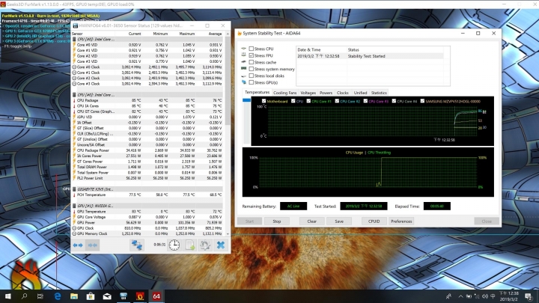The height and width of the screenshot is (303, 539).
Task: Enable Stress GPU(s) checkbox
Action: tap(252, 82)
